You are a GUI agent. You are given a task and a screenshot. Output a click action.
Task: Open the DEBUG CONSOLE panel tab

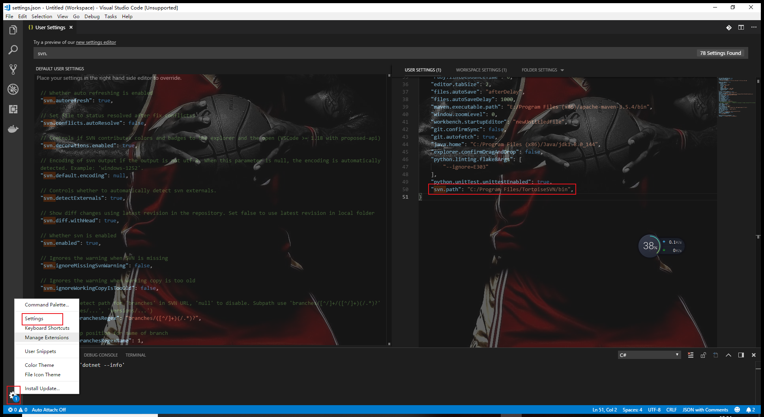click(x=101, y=355)
